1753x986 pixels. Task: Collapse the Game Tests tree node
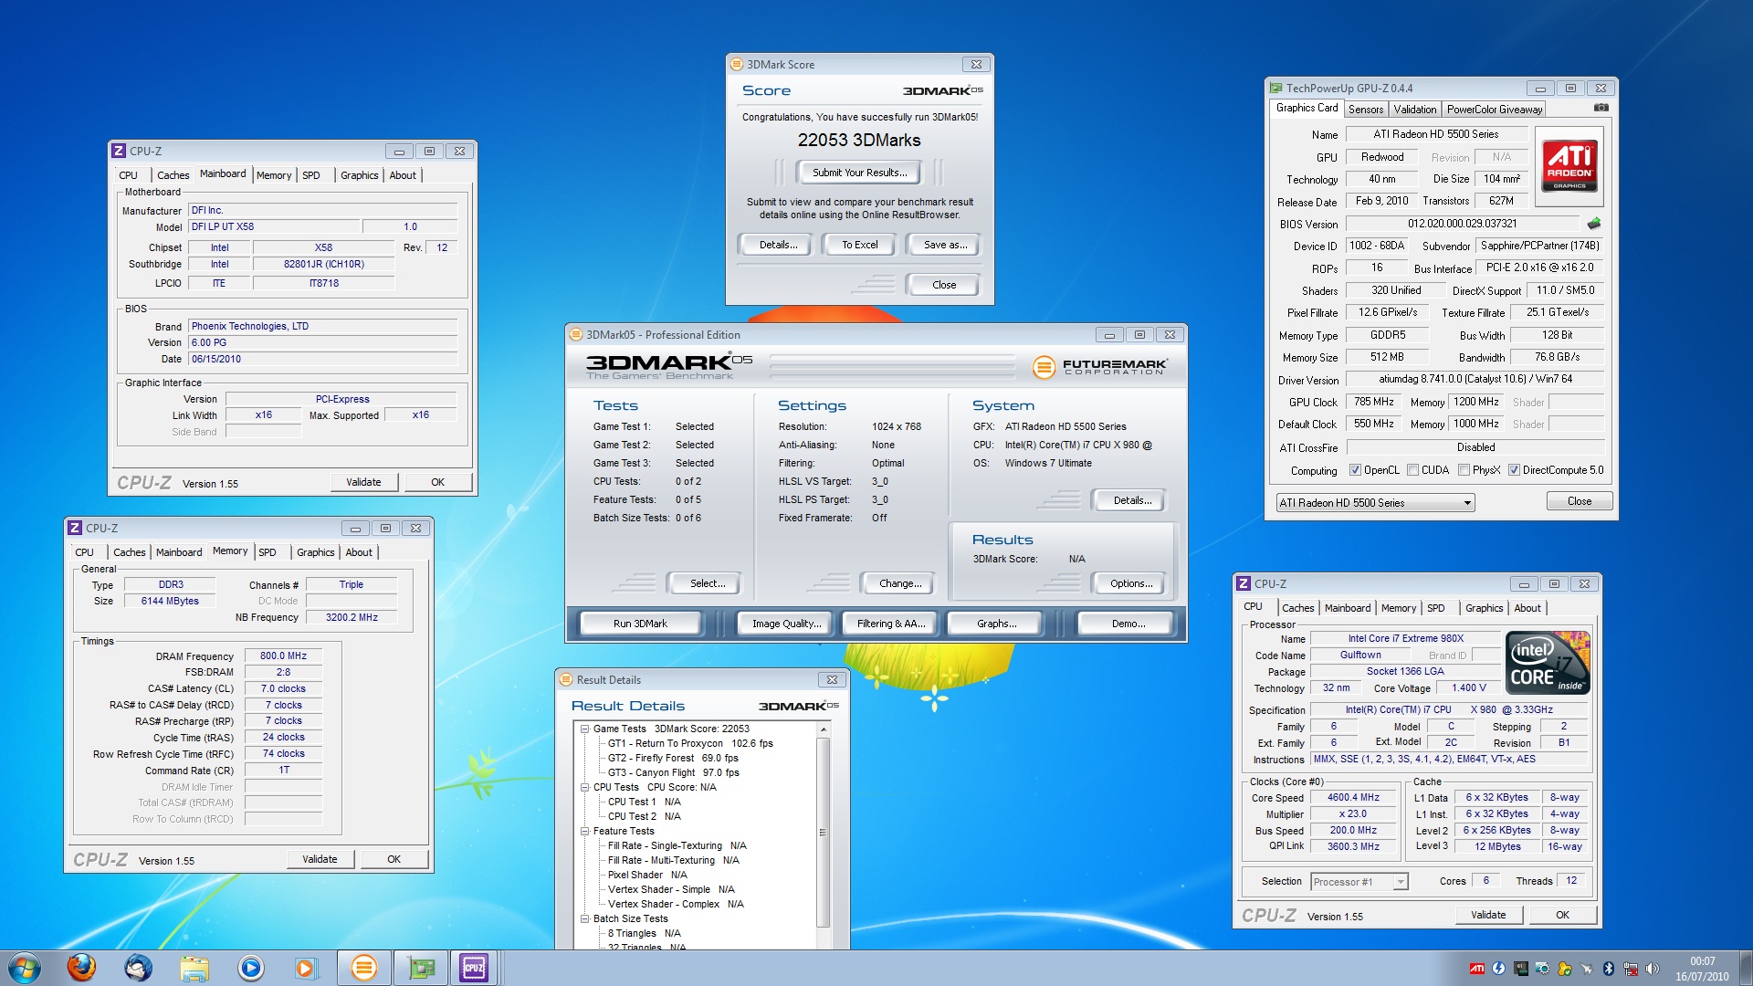[584, 729]
